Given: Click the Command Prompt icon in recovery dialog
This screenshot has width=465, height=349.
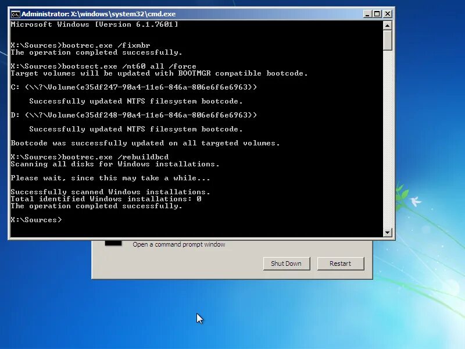Looking at the screenshot, I should click(113, 243).
